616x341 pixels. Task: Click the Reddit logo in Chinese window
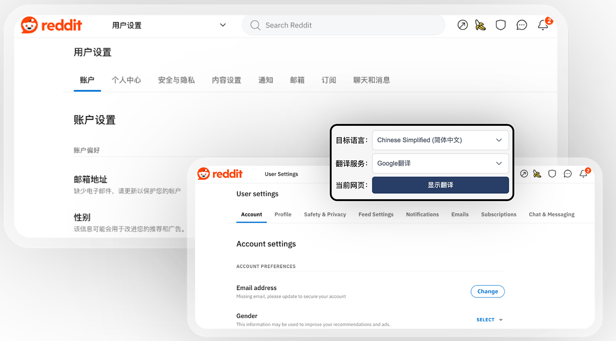pos(51,25)
